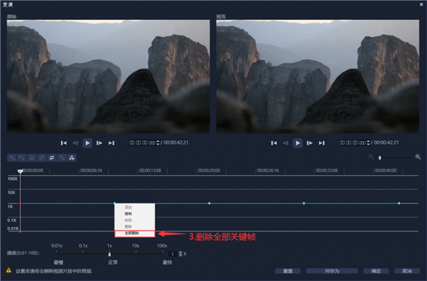Select the rightmost keyframe on speed curve
Viewport: 427px width, 281px height.
[x=399, y=203]
